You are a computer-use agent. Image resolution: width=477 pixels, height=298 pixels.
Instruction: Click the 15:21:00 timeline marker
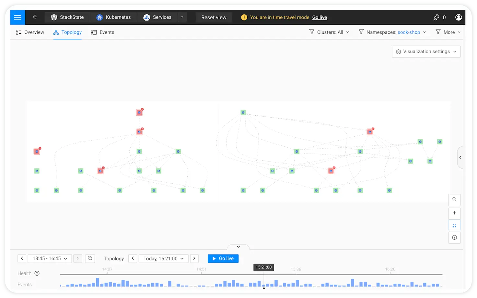[x=263, y=267]
